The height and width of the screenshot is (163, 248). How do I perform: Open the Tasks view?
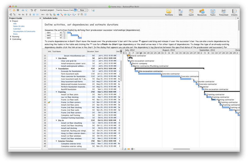coord(213,12)
